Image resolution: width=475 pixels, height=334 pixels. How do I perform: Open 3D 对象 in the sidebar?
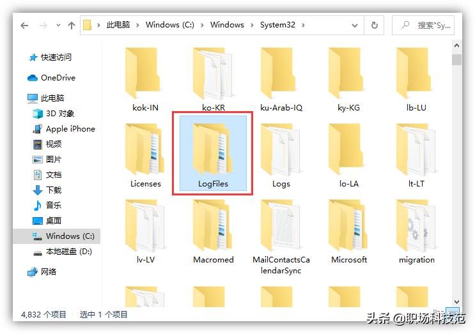pos(53,114)
